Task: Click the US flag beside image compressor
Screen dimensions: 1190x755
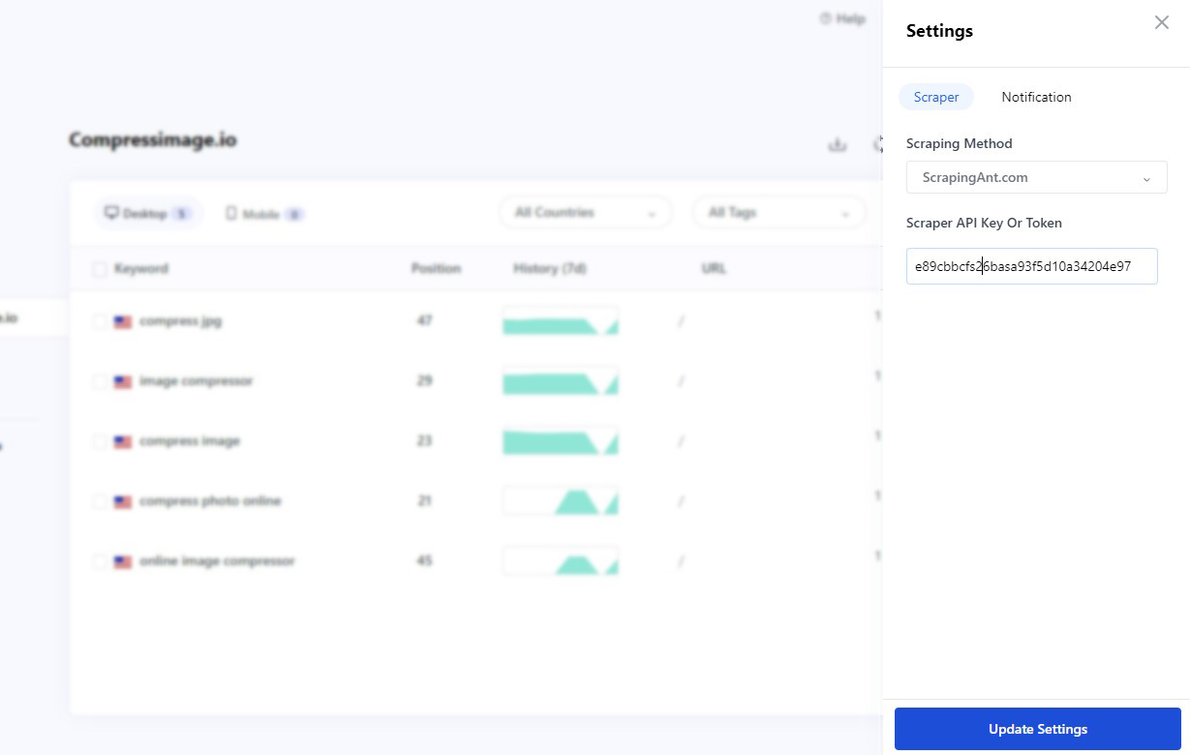Action: coord(122,380)
